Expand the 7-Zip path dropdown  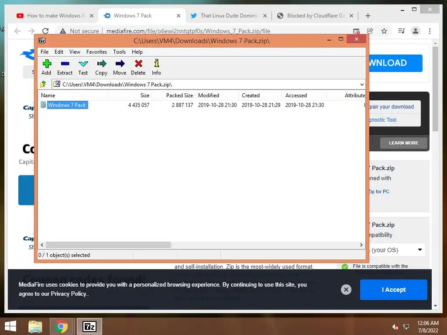click(x=362, y=84)
